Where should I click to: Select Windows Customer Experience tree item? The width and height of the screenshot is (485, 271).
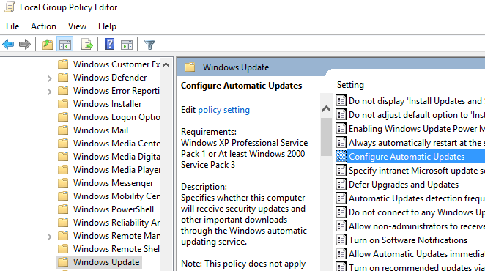(x=116, y=64)
